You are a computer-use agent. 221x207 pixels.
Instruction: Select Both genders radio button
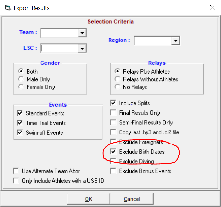[21, 71]
